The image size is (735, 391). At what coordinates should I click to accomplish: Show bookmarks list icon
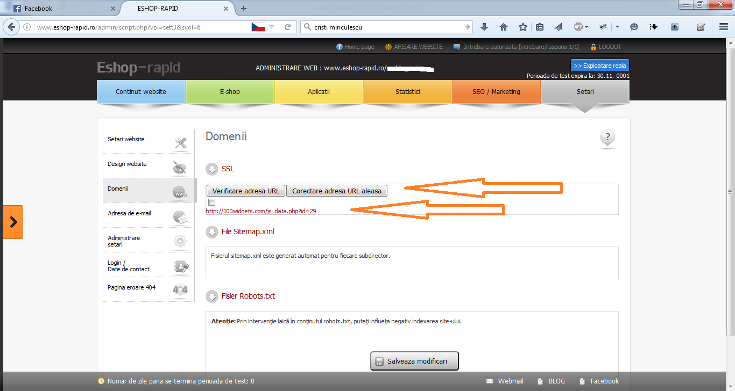coord(540,27)
